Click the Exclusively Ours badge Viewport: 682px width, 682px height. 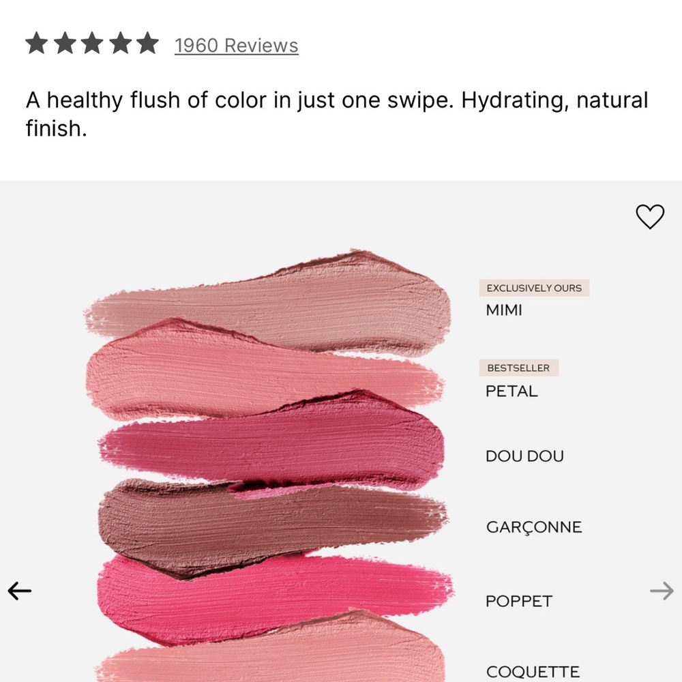point(534,288)
